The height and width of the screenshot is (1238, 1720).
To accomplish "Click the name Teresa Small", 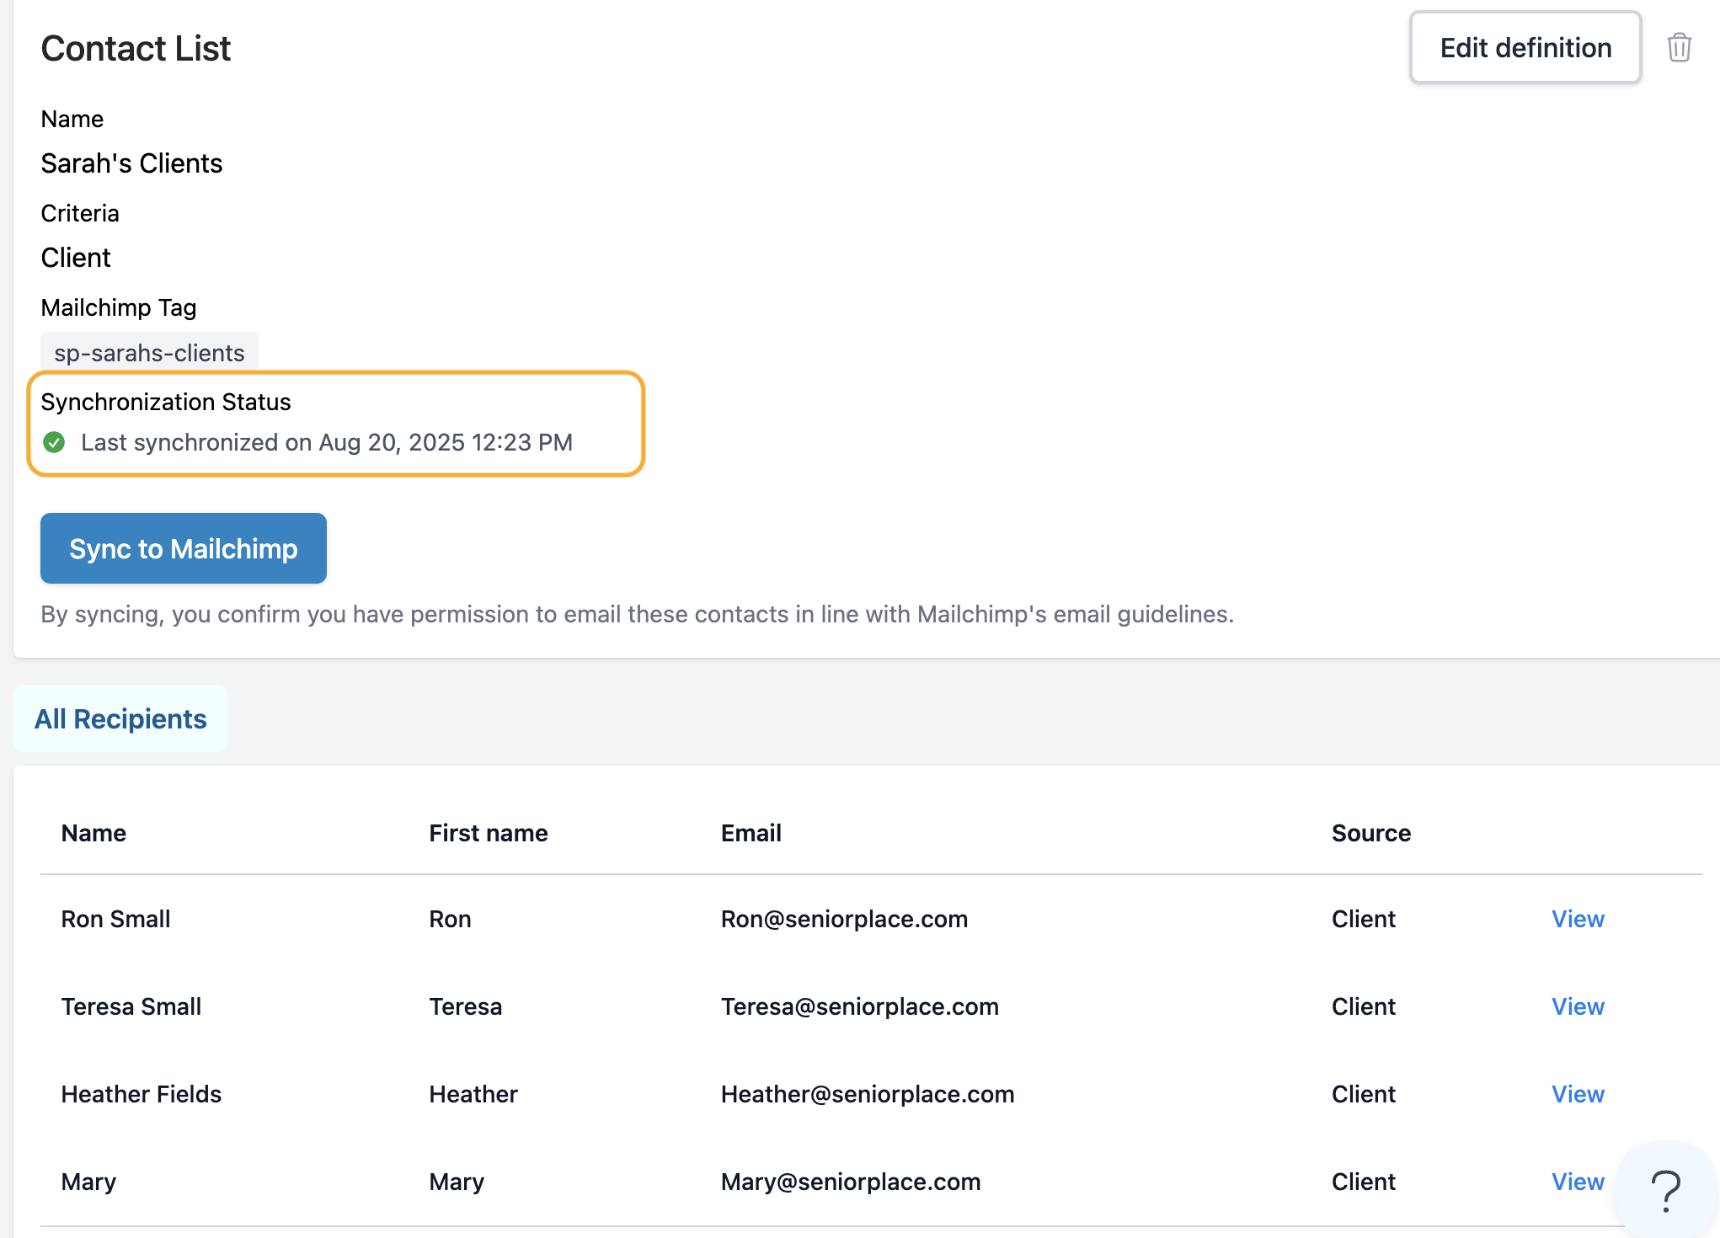I will (x=131, y=1006).
